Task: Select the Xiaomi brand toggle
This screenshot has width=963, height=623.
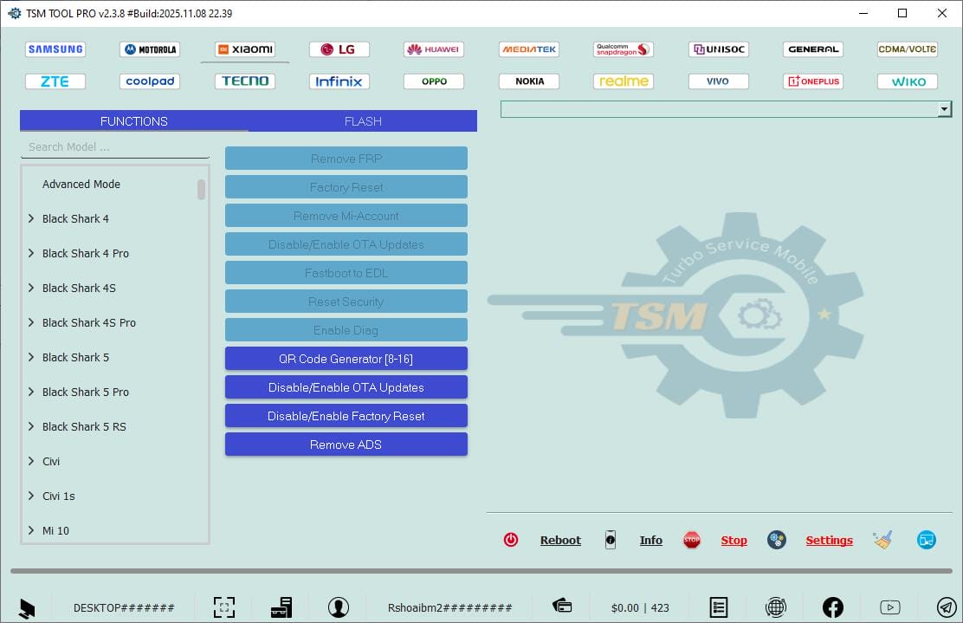Action: pyautogui.click(x=244, y=49)
